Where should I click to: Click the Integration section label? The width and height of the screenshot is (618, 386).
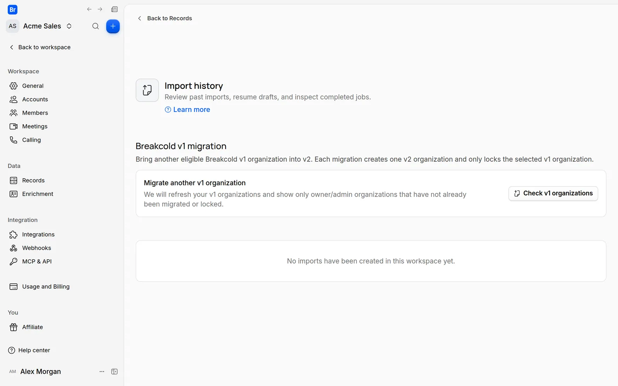click(x=23, y=220)
